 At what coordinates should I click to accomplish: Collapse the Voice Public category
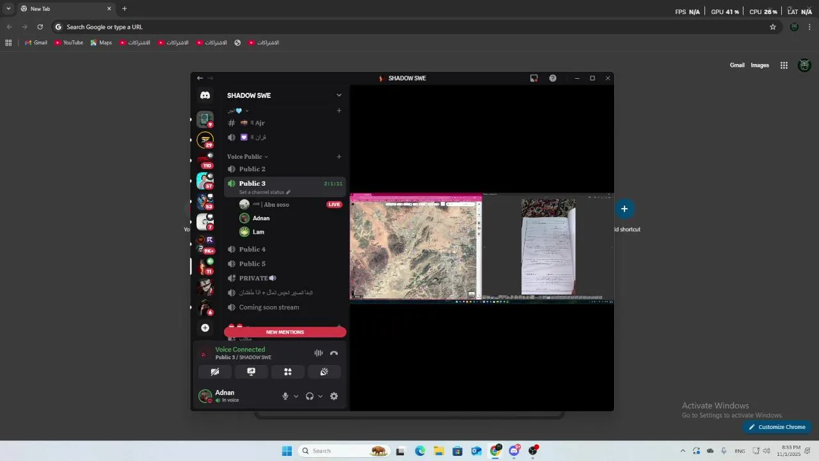tap(248, 157)
